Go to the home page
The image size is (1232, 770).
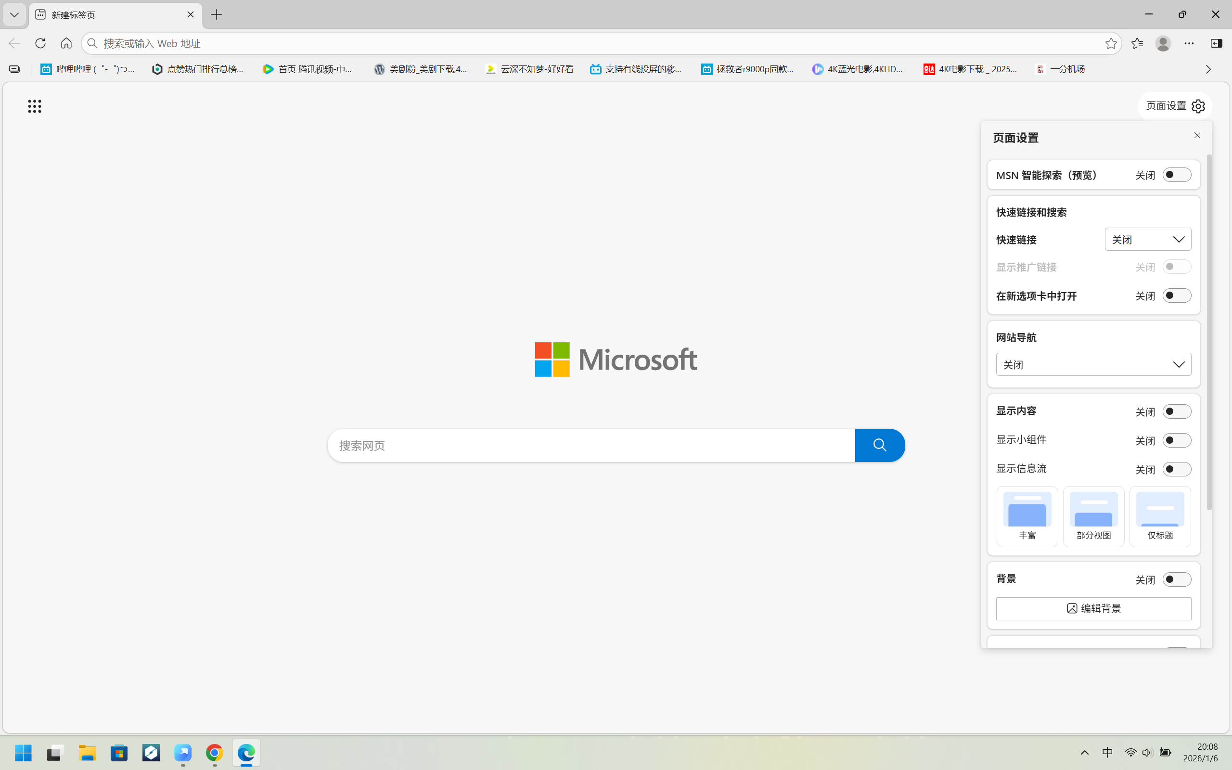[x=66, y=43]
